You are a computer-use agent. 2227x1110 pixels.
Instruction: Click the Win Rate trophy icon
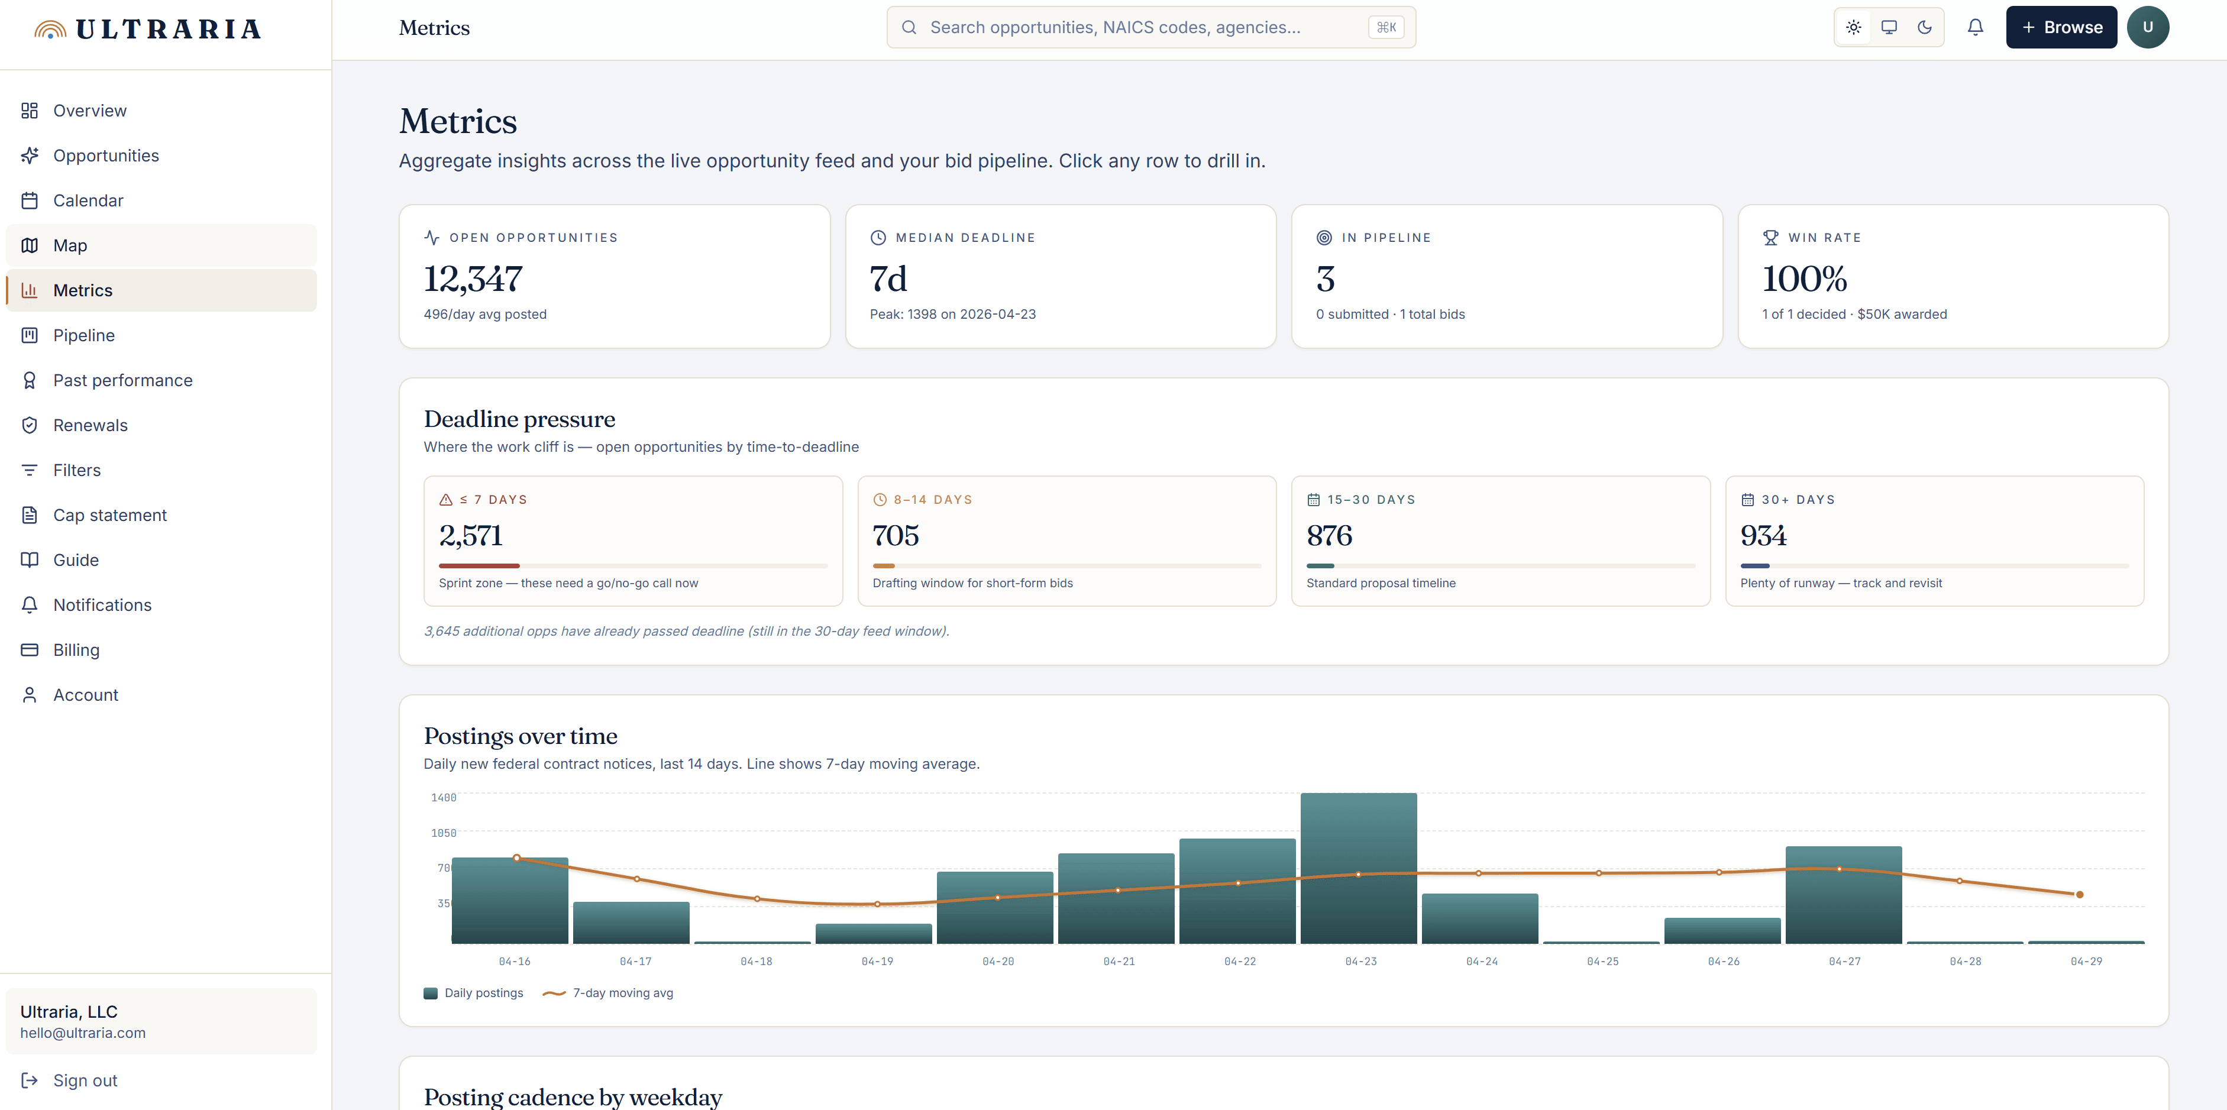coord(1770,238)
